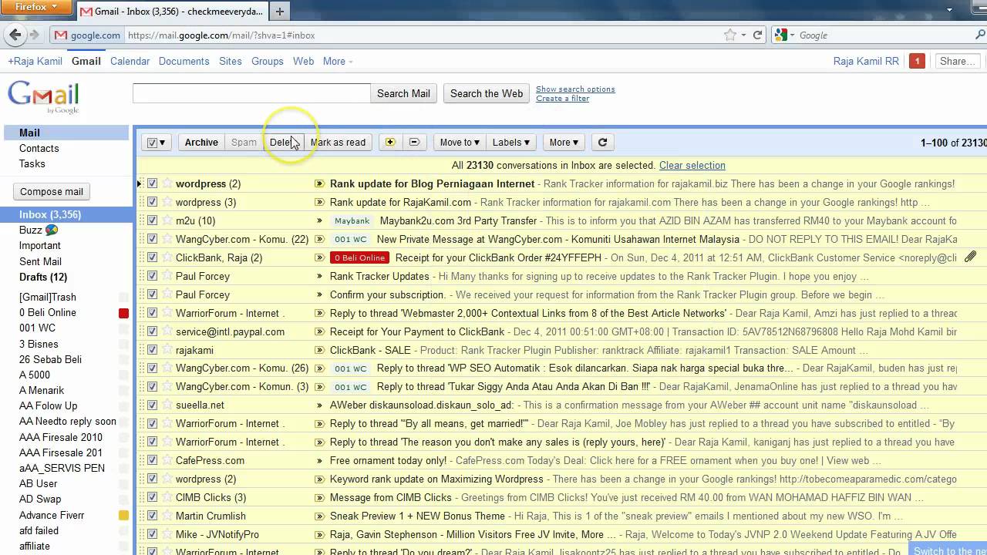Viewport: 987px width, 555px height.
Task: Uncheck the sueella.net email checkbox
Action: [152, 405]
